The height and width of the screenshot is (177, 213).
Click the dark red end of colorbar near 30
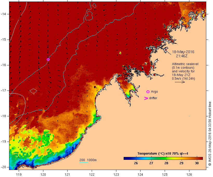point(200,158)
